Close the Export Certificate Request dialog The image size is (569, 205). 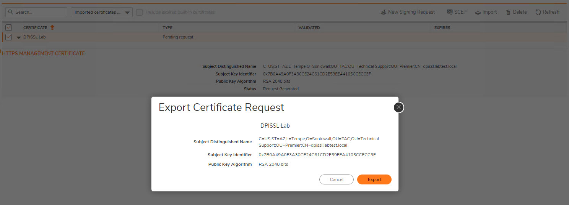[x=398, y=107]
